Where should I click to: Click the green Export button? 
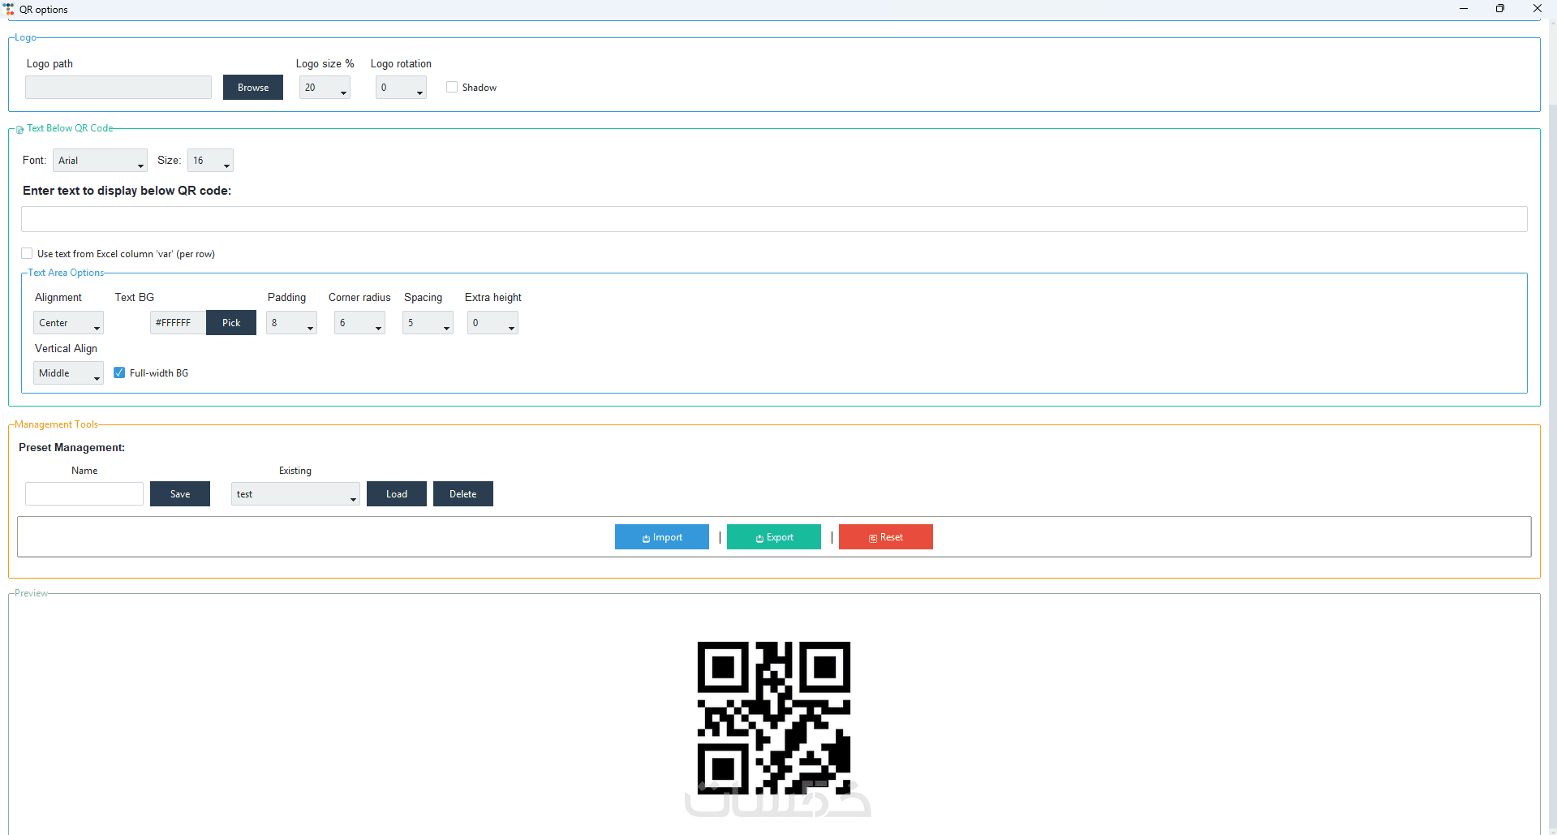tap(774, 537)
